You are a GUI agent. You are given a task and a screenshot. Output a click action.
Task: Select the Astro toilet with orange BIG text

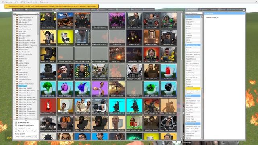tap(65, 124)
